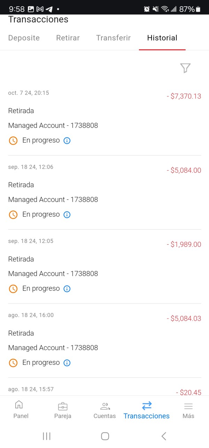Open Panel home icon in bottom bar

tap(19, 405)
